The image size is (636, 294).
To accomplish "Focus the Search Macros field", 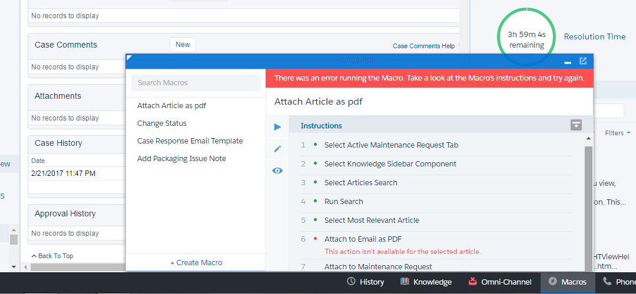I will click(196, 82).
